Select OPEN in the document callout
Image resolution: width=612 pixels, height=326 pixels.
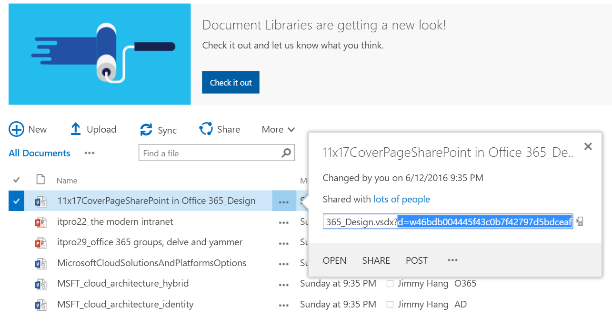pyautogui.click(x=334, y=260)
